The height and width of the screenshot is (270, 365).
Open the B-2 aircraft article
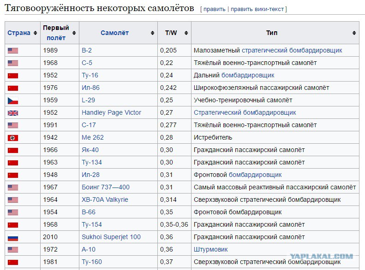click(87, 50)
